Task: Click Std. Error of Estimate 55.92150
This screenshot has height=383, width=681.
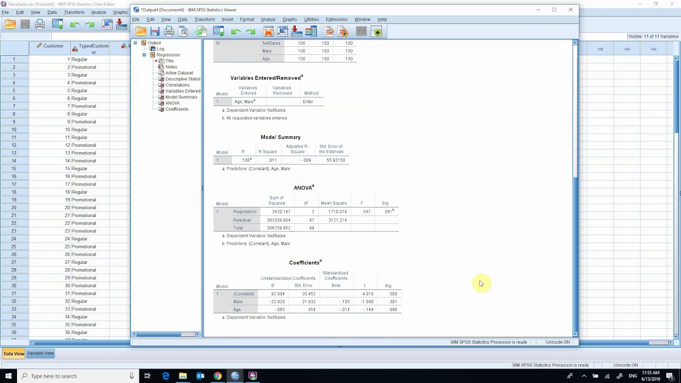Action: point(336,160)
